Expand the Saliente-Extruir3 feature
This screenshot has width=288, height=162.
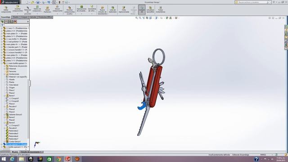pyautogui.click(x=5, y=114)
